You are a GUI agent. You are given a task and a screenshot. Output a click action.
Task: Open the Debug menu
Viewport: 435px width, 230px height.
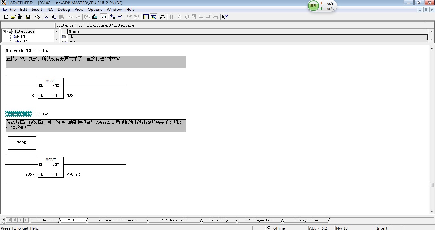coord(64,10)
